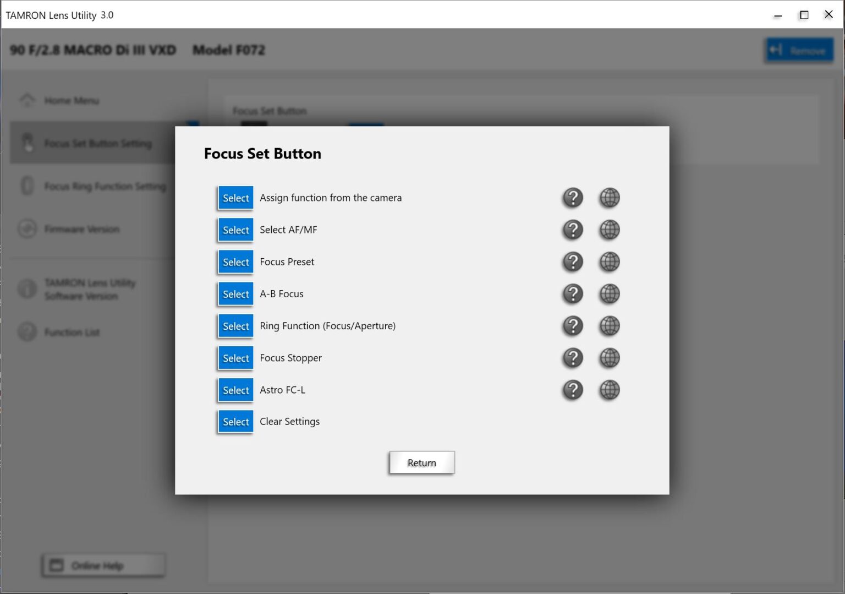The height and width of the screenshot is (594, 845).
Task: Select Assign function from the camera
Action: click(235, 198)
